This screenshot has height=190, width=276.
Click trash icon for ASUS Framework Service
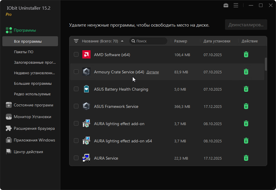tap(246, 106)
